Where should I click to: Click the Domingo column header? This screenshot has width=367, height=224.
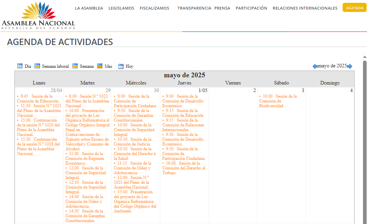pos(330,83)
